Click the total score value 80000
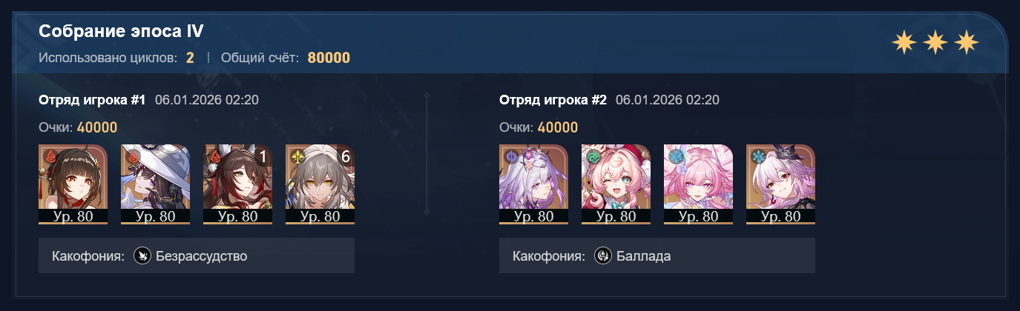Image resolution: width=1020 pixels, height=311 pixels. coord(329,58)
